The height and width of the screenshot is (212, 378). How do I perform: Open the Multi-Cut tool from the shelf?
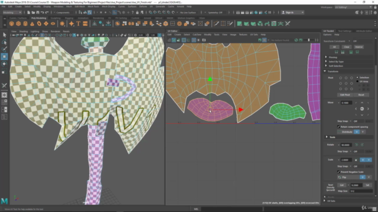[216, 24]
